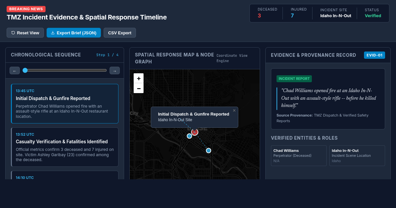Click the Step 1 / 4 indicator
Viewport: 396px width, 208px height.
pyautogui.click(x=107, y=55)
